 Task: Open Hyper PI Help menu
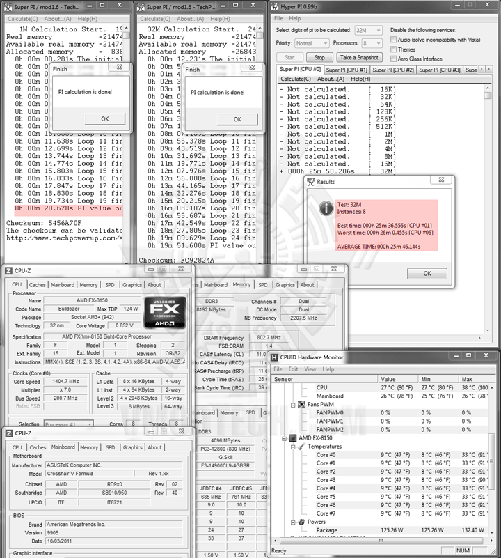295,19
